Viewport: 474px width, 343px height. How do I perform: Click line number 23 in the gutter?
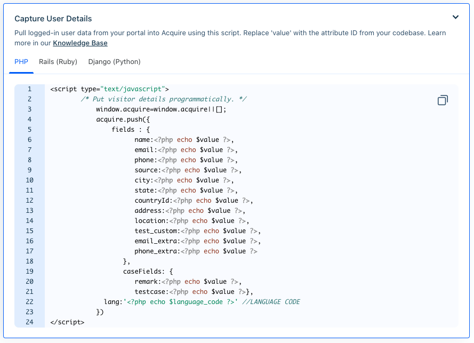(29, 312)
